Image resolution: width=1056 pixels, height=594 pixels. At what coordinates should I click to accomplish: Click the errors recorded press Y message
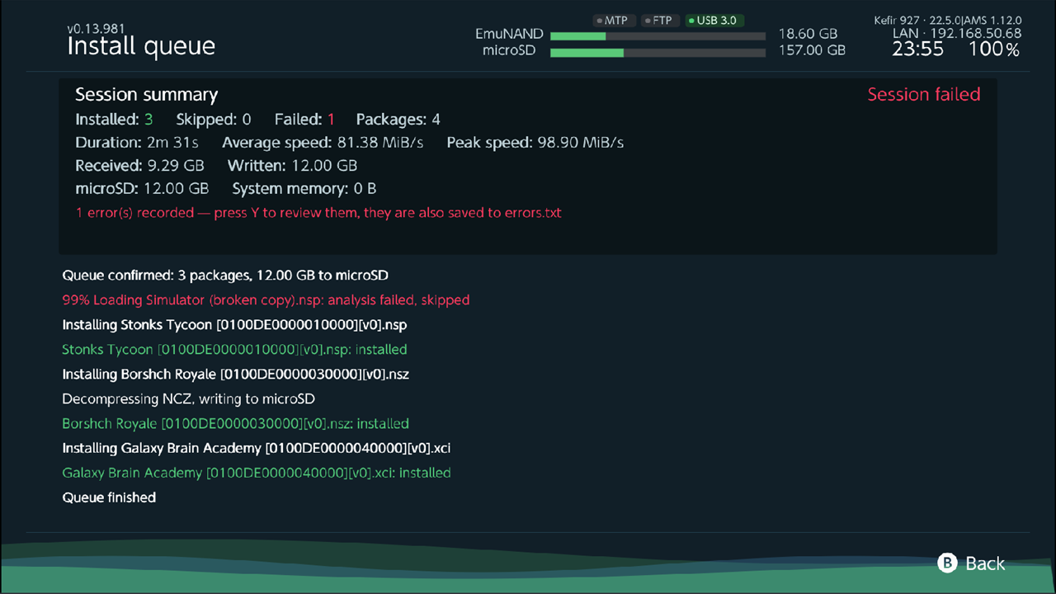318,213
